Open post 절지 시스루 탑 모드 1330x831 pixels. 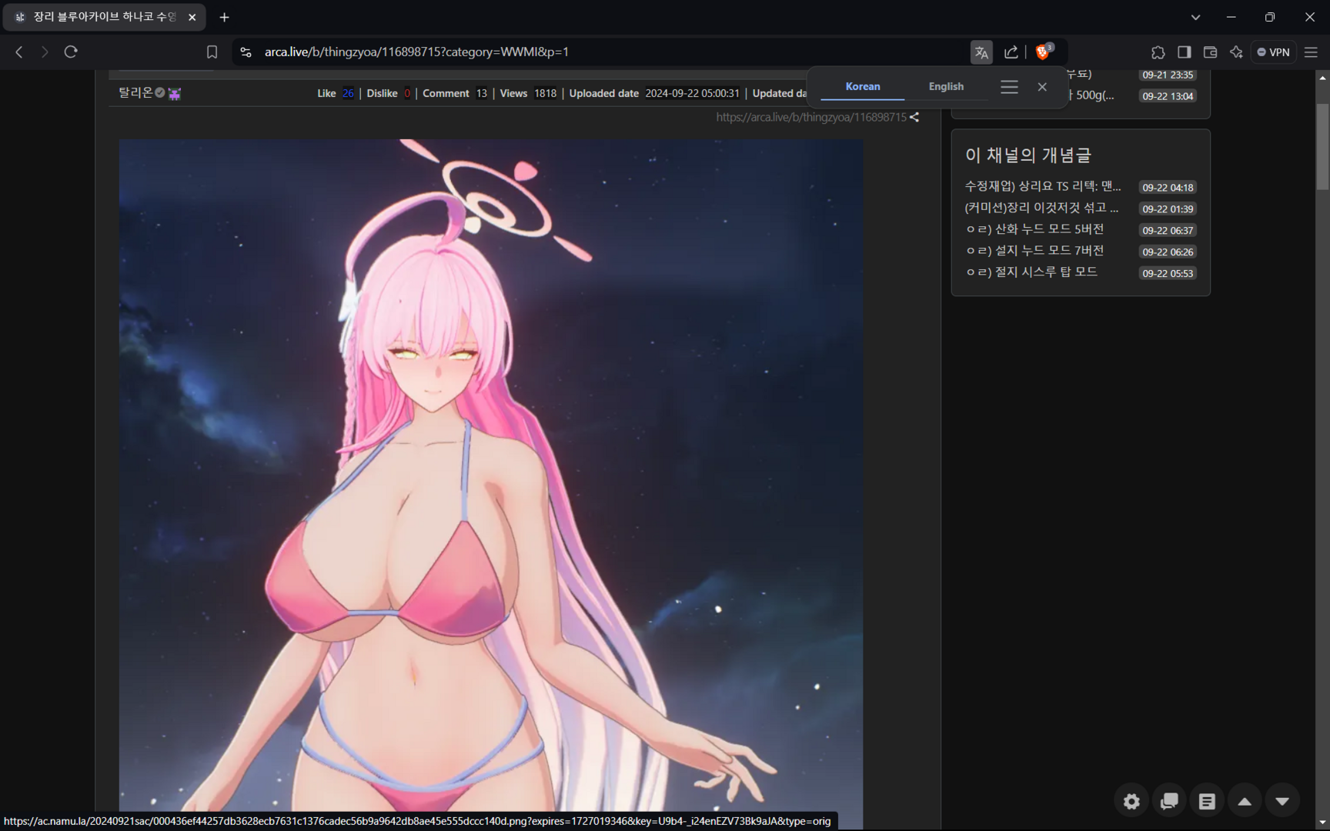coord(1031,272)
